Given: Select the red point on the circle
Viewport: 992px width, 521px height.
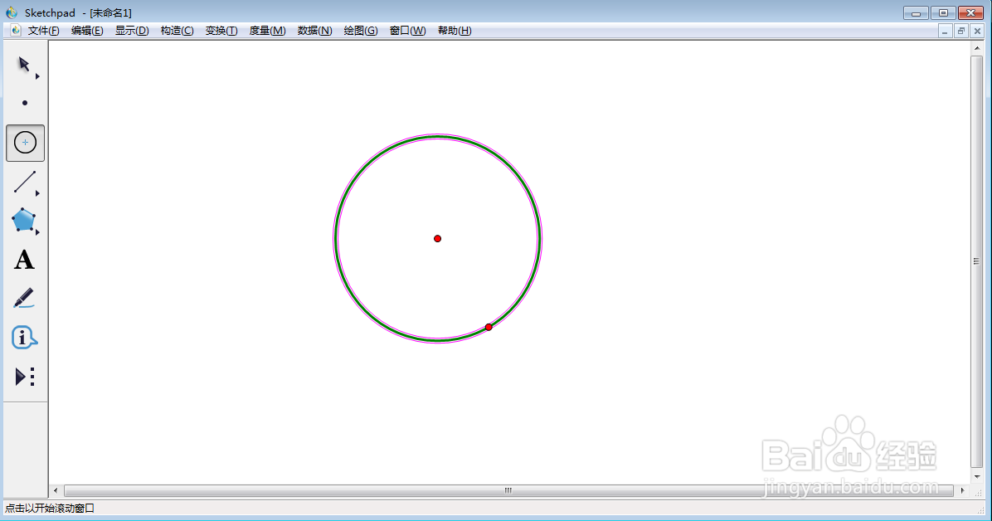Looking at the screenshot, I should click(x=489, y=327).
